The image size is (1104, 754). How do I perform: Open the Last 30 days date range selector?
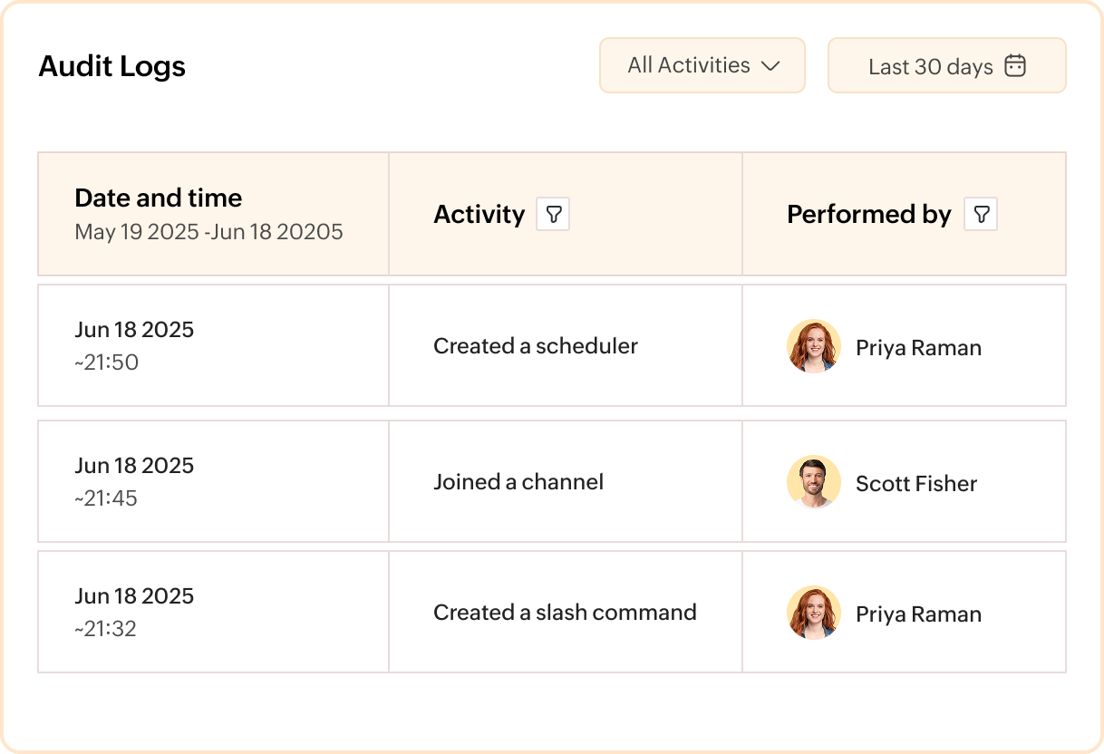click(x=946, y=64)
